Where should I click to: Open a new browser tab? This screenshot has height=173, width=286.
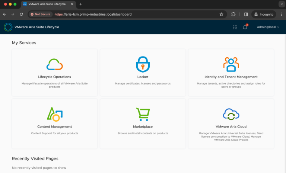pos(80,4)
